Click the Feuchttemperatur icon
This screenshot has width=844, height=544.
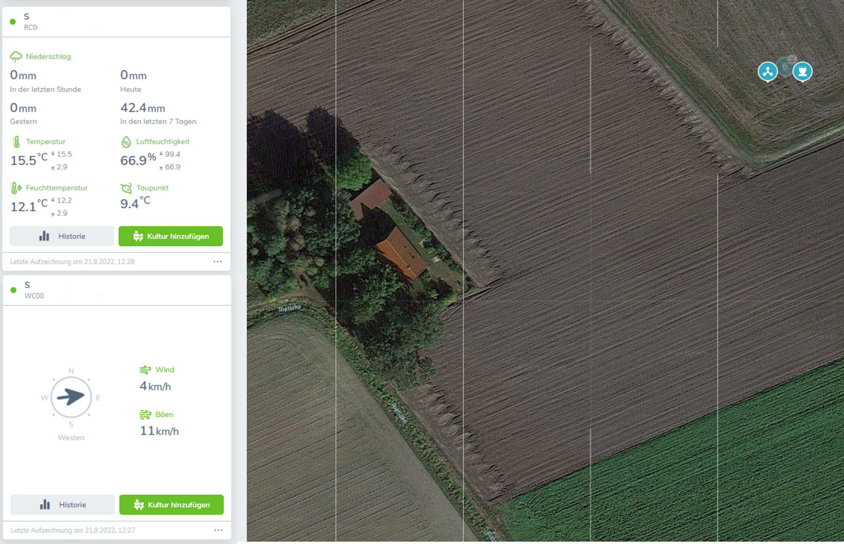(16, 188)
